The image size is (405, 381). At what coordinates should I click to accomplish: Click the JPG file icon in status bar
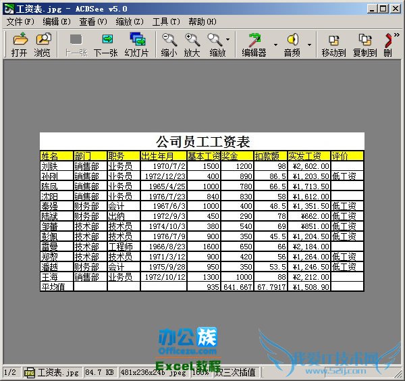30,372
